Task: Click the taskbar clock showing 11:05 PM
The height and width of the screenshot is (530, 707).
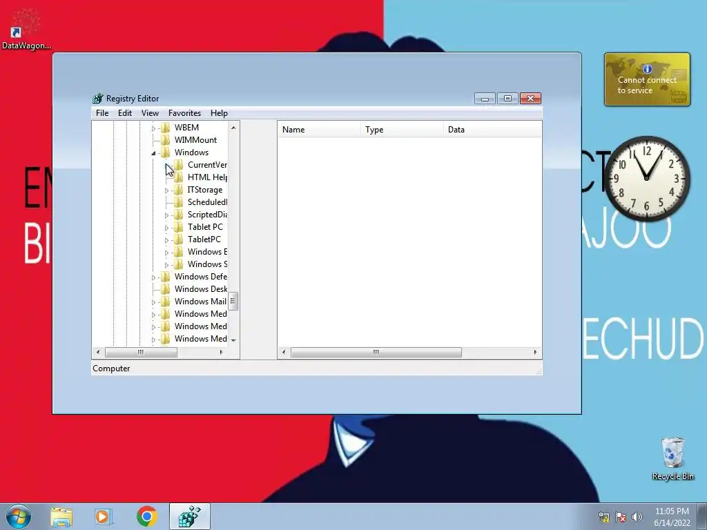Action: [x=672, y=517]
